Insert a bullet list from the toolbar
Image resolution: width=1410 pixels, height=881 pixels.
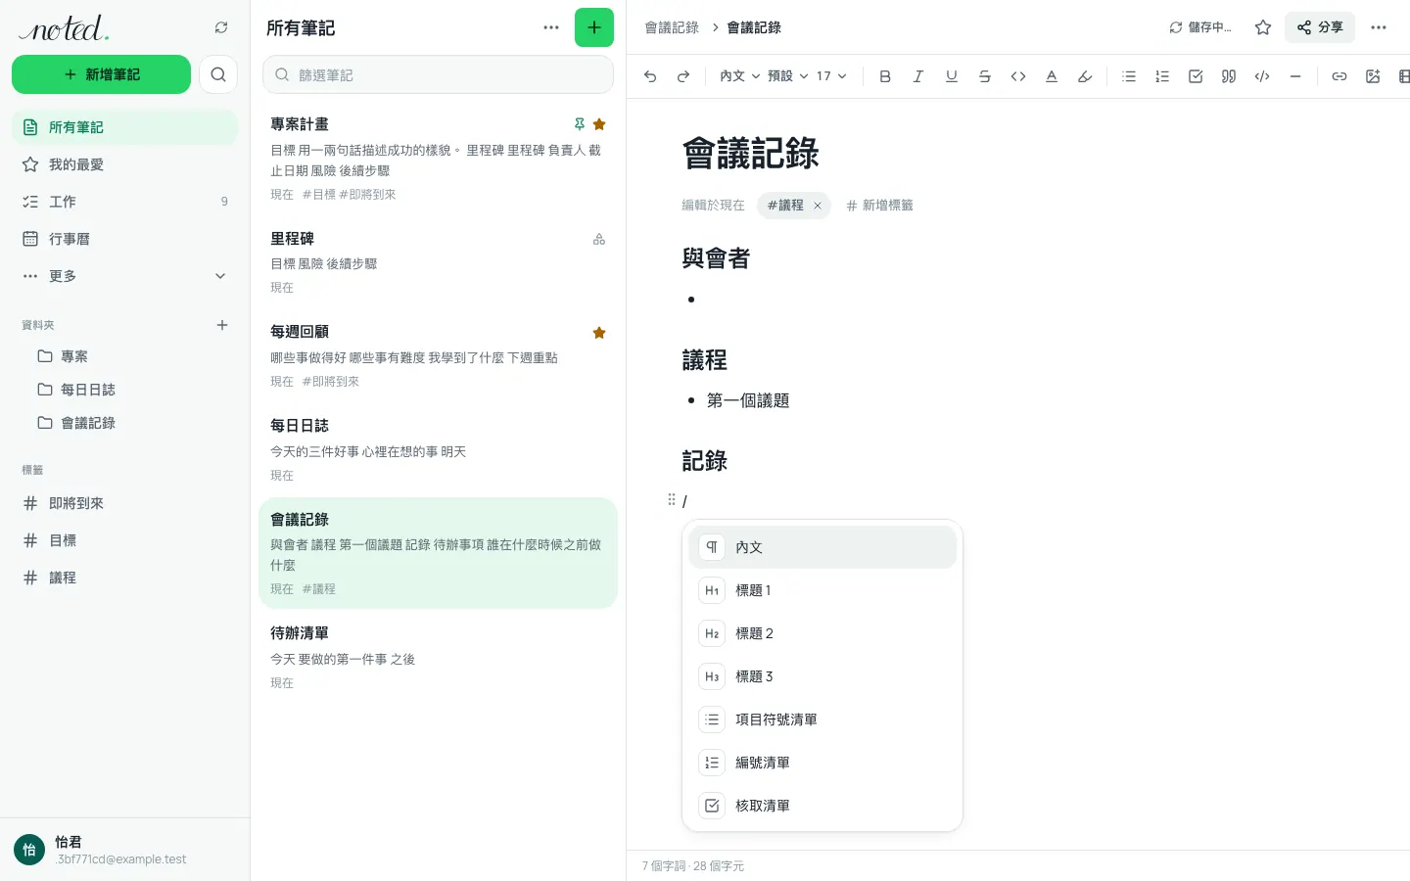(x=1129, y=76)
